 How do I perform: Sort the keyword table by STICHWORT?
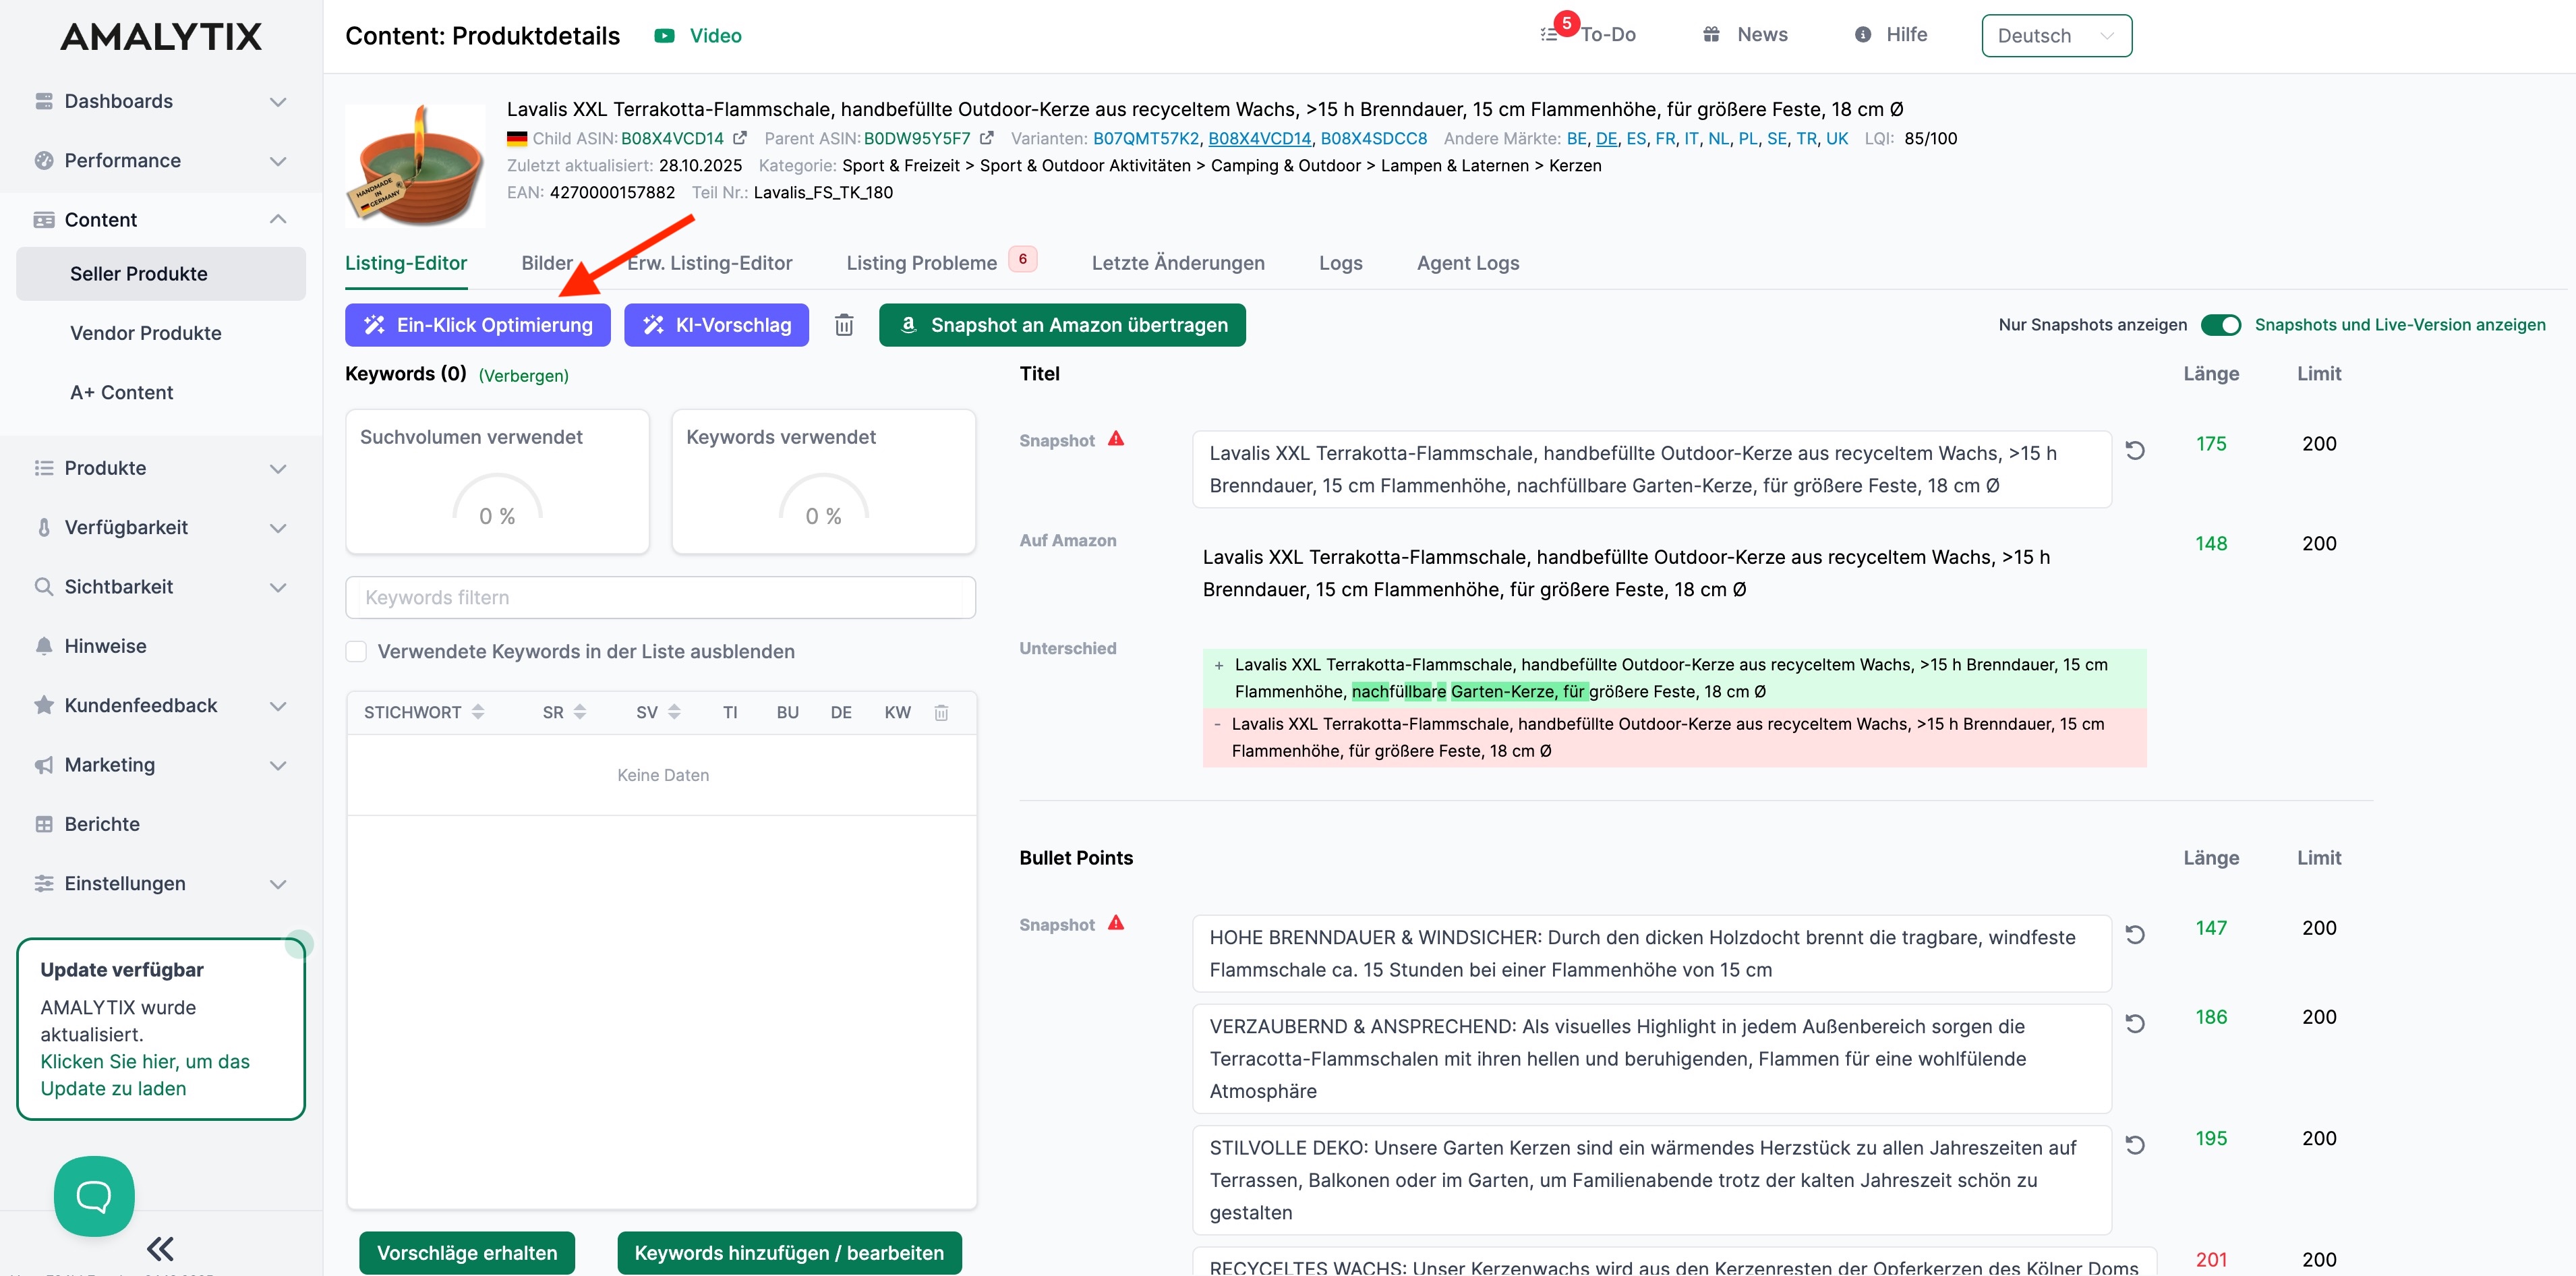478,712
